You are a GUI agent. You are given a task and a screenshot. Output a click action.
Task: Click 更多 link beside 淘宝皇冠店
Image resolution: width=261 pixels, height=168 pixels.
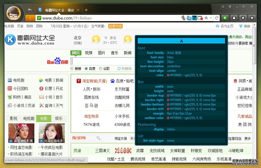(x=248, y=138)
